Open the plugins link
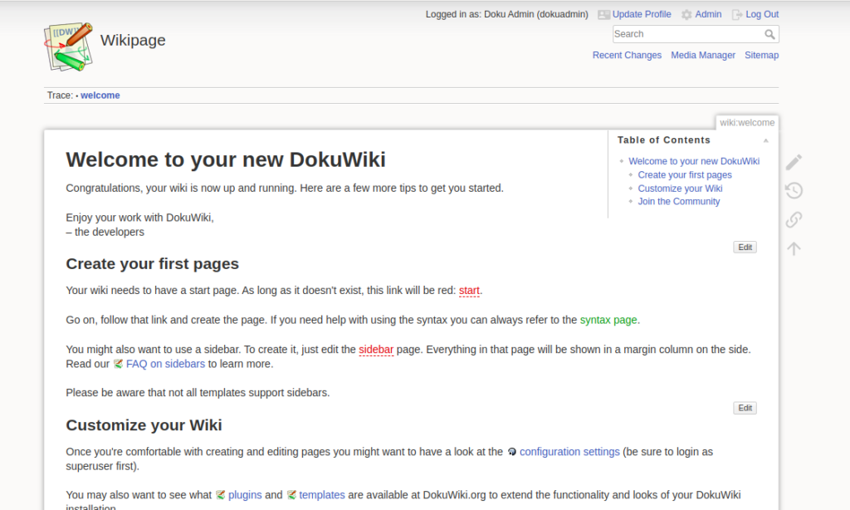This screenshot has width=850, height=510. coord(245,495)
